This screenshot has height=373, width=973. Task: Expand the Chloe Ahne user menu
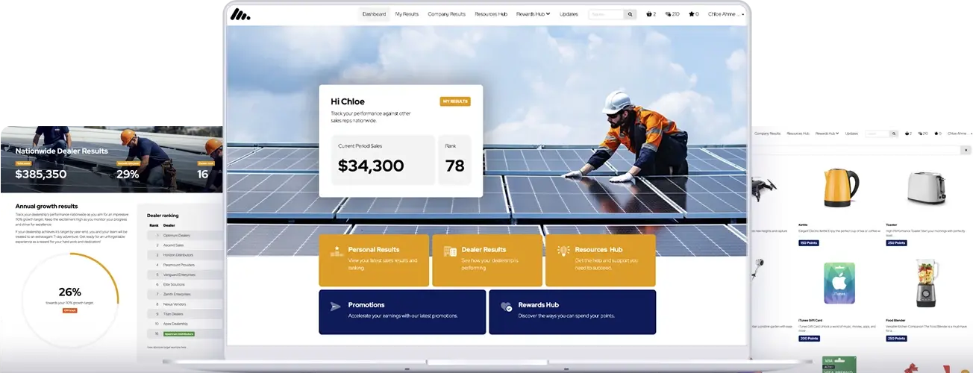tap(726, 14)
